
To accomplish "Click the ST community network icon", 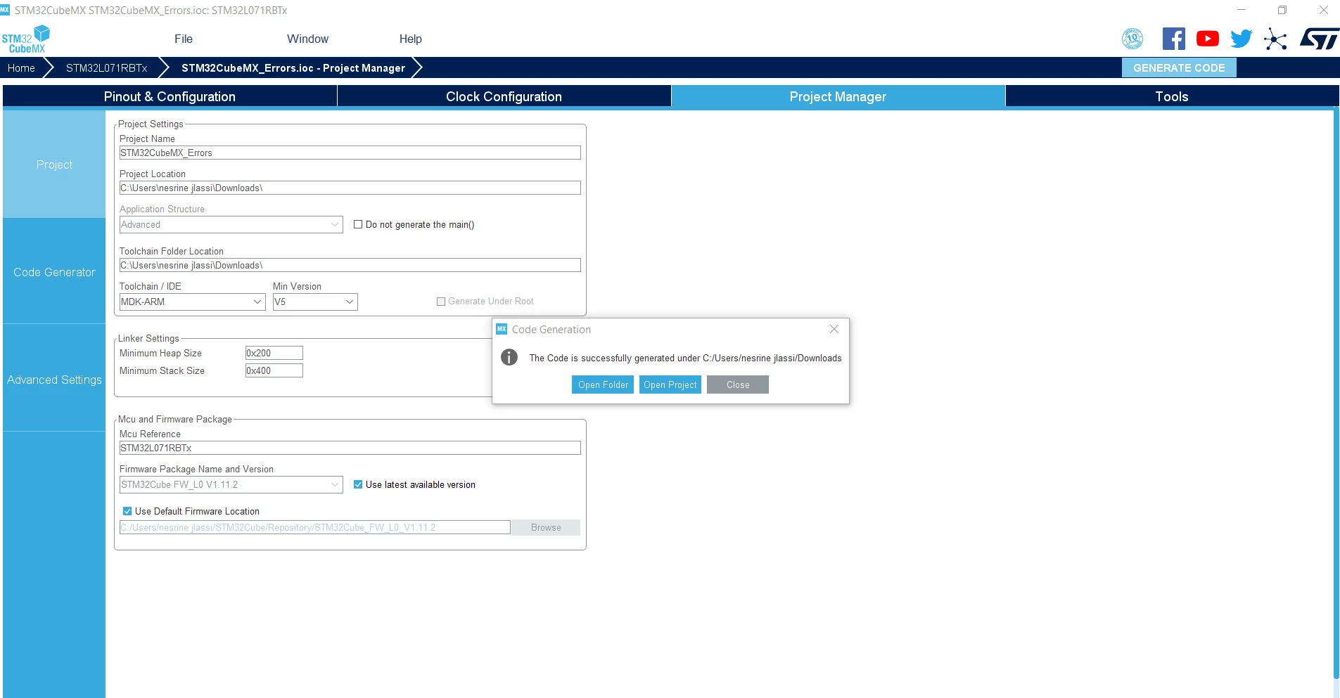I will coord(1275,39).
